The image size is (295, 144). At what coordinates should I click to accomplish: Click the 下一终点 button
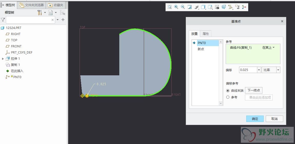coord(253,90)
